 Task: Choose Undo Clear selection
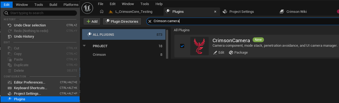(40, 25)
